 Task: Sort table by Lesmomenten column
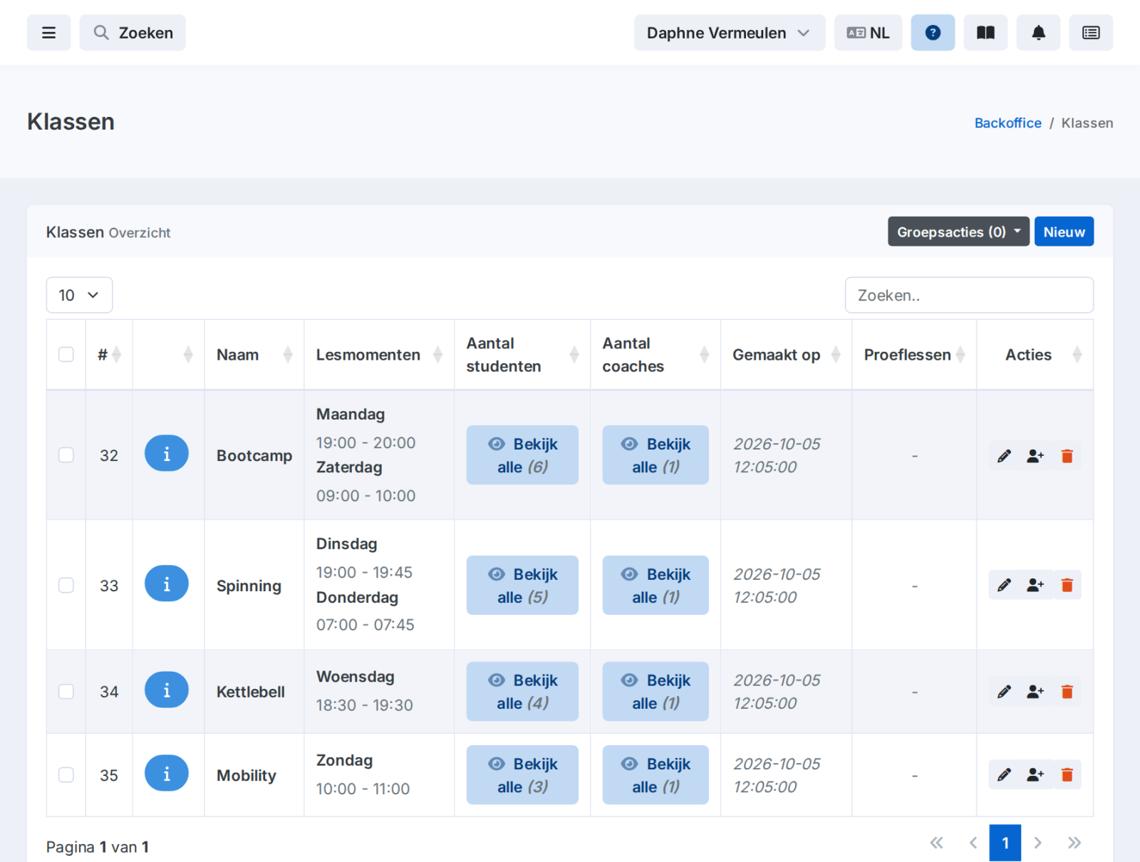point(379,355)
